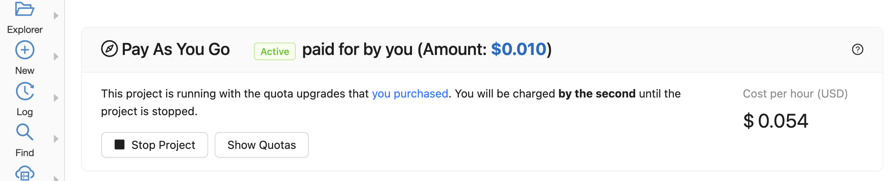Click the Pay As You Go heading

click(176, 49)
